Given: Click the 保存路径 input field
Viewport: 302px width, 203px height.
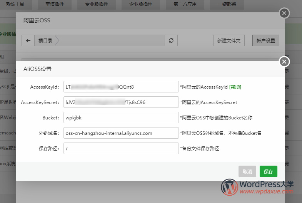Looking at the screenshot, I should (121, 148).
